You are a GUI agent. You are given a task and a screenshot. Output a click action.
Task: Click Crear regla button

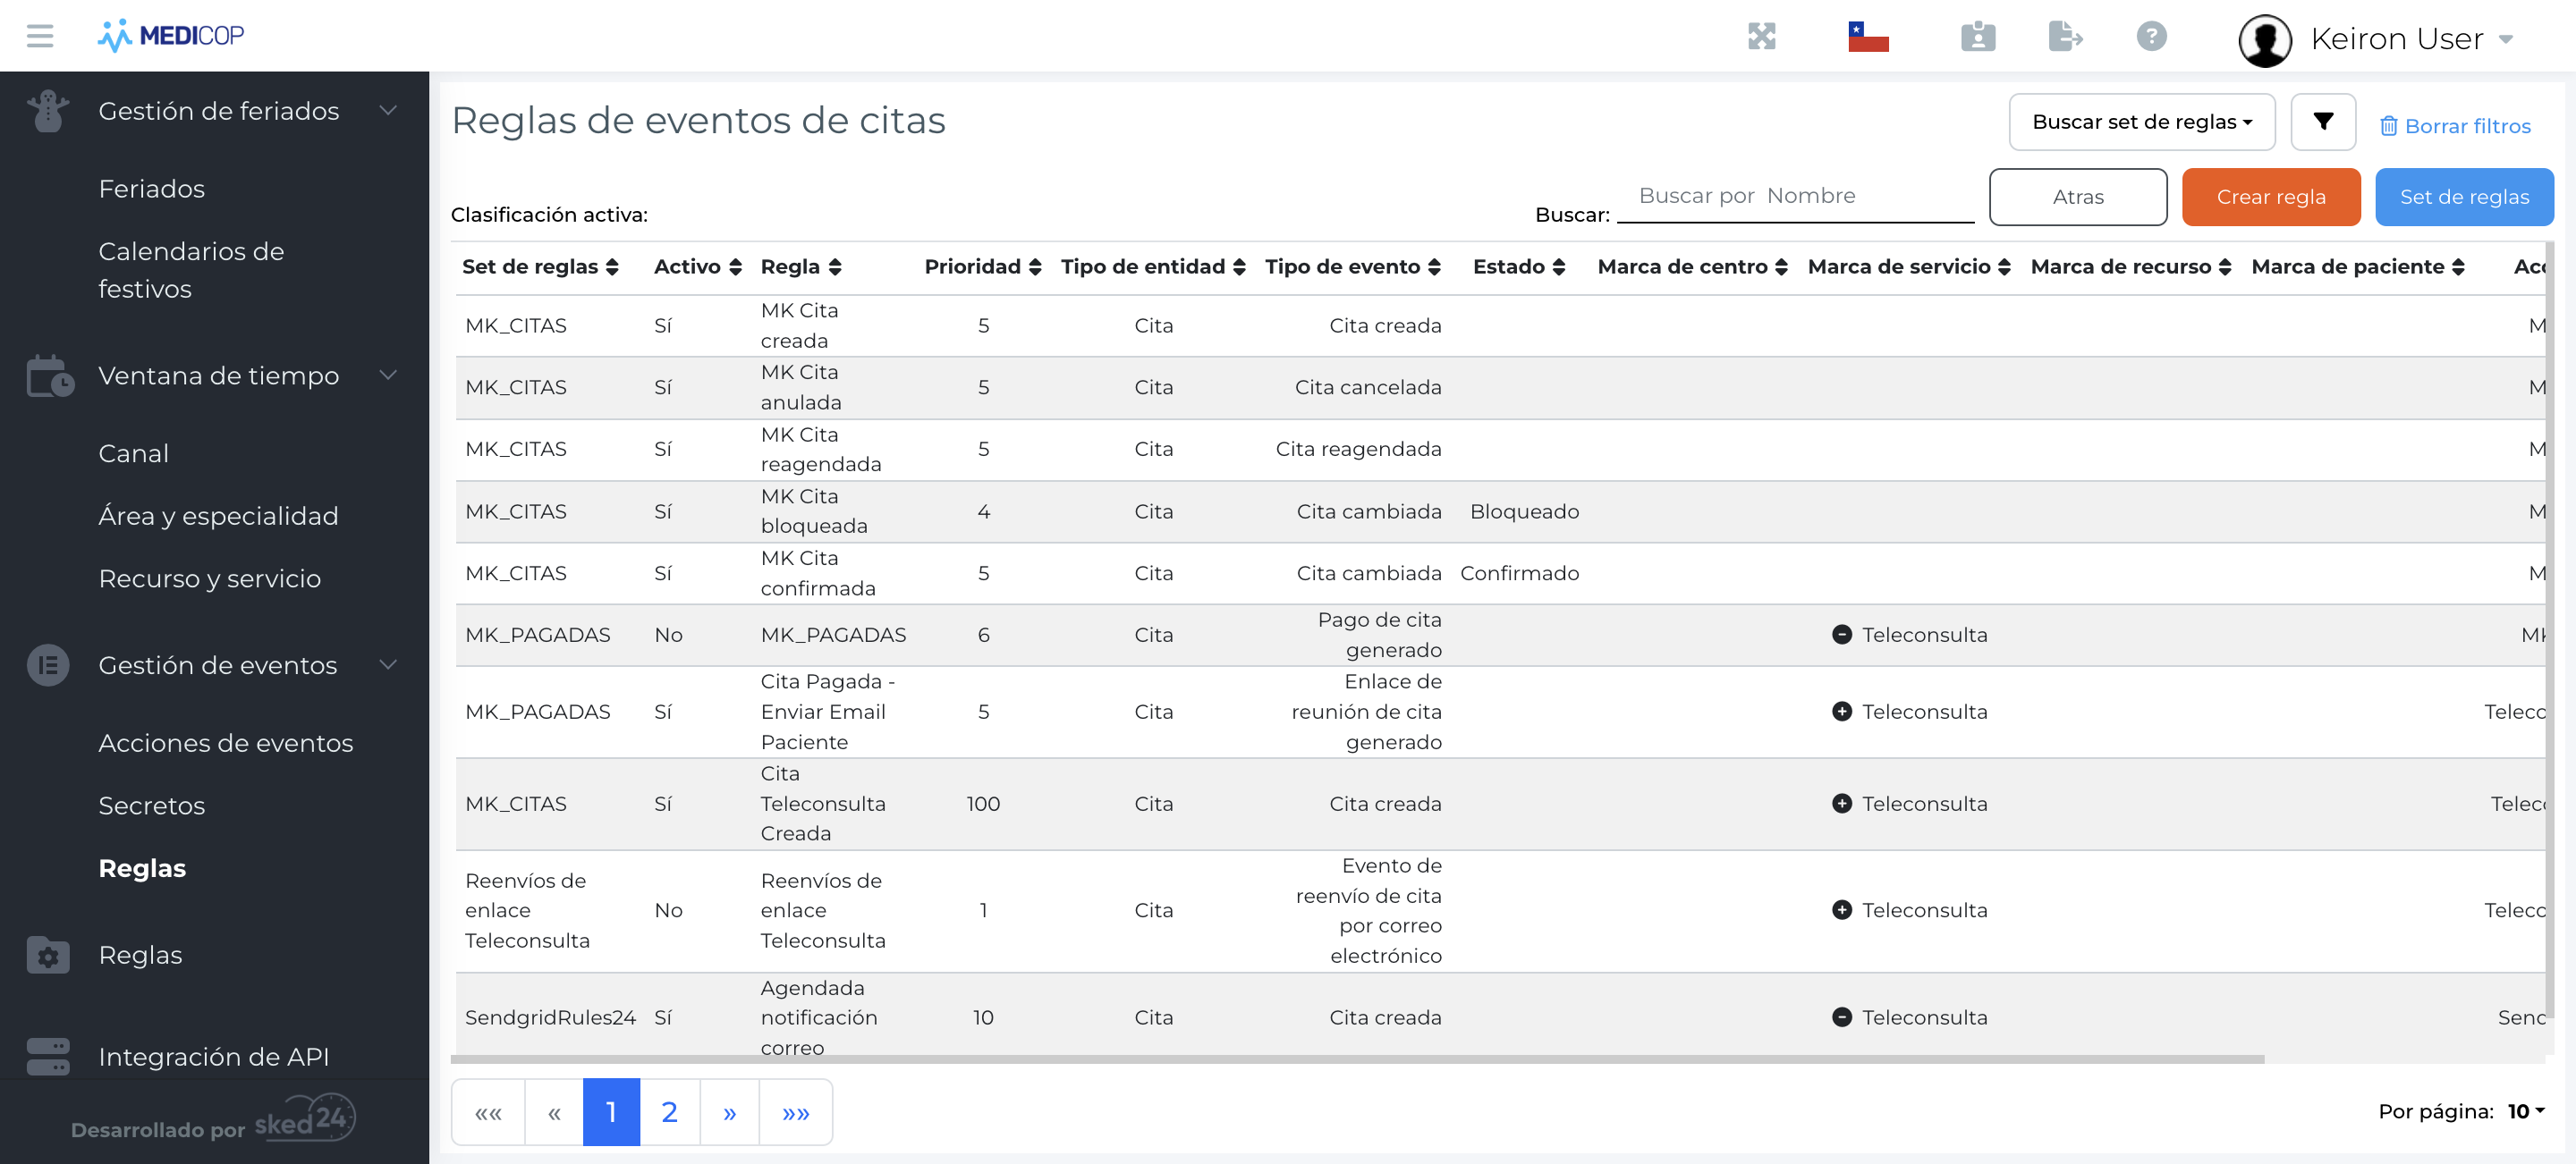point(2270,197)
